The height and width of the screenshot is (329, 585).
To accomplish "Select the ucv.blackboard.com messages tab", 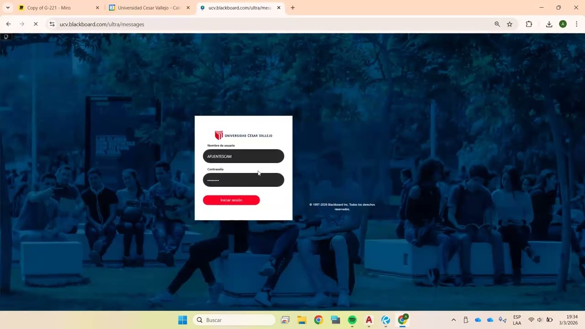I will tap(240, 8).
